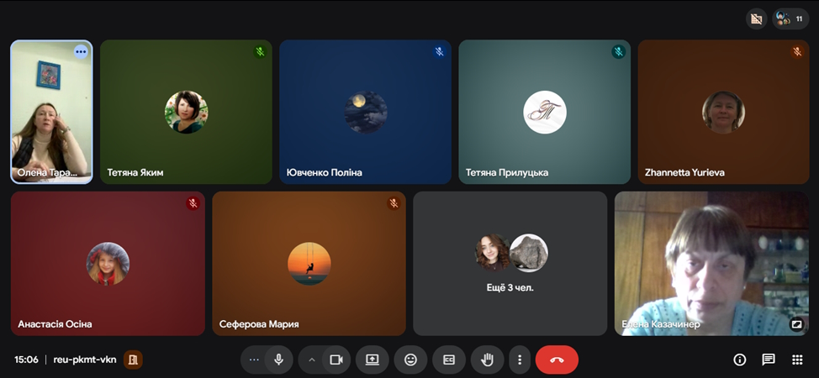The image size is (819, 378).
Task: Click picture-in-picture icon on Елена Казачинер tile
Action: 796,324
